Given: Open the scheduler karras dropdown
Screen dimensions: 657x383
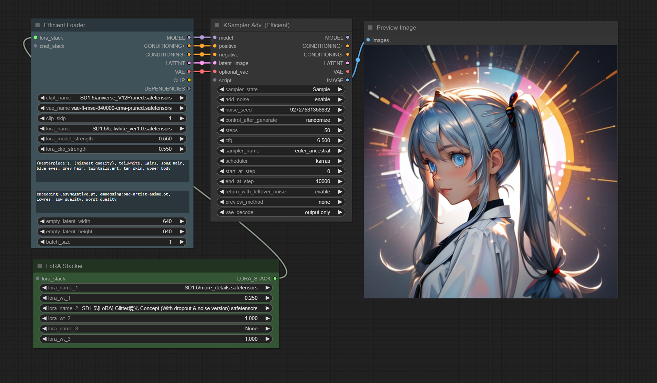Looking at the screenshot, I should click(281, 161).
